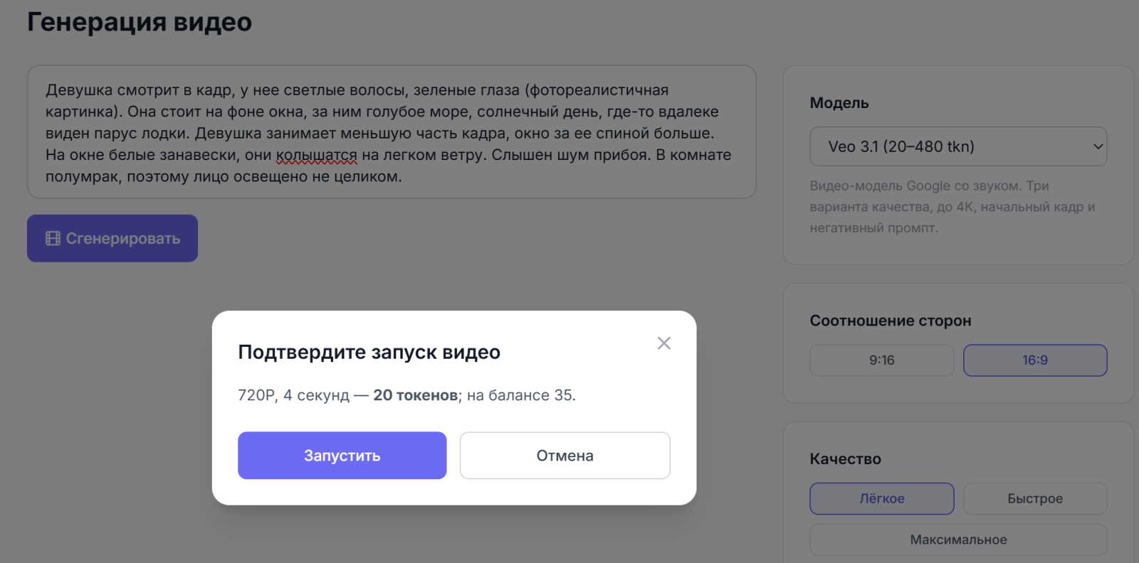Close the video launch confirmation dialog
This screenshot has width=1139, height=563.
pos(664,343)
